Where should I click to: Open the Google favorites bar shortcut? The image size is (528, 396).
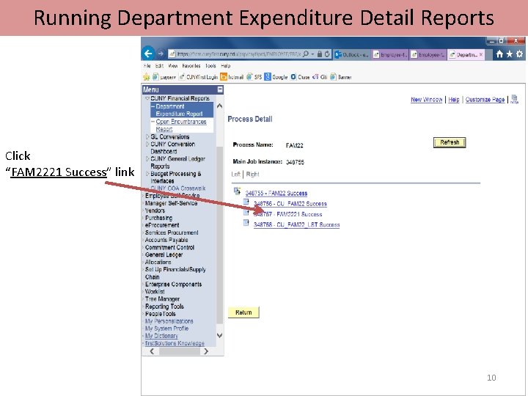[276, 77]
